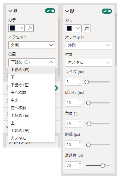Open the color swatch picker in left panel

tap(17, 28)
